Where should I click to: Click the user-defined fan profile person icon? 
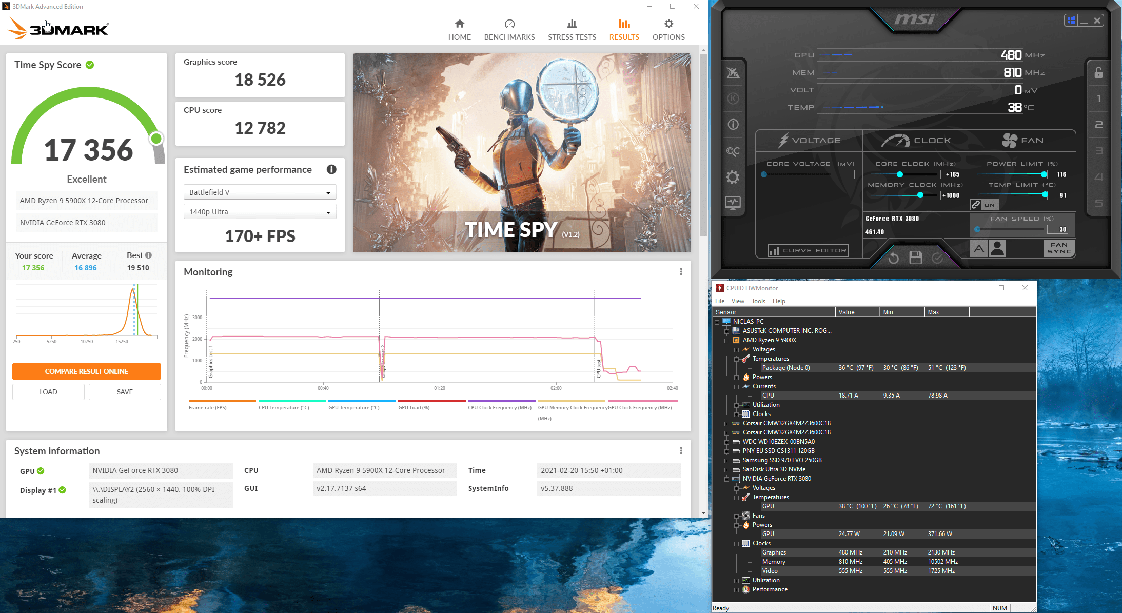coord(997,249)
